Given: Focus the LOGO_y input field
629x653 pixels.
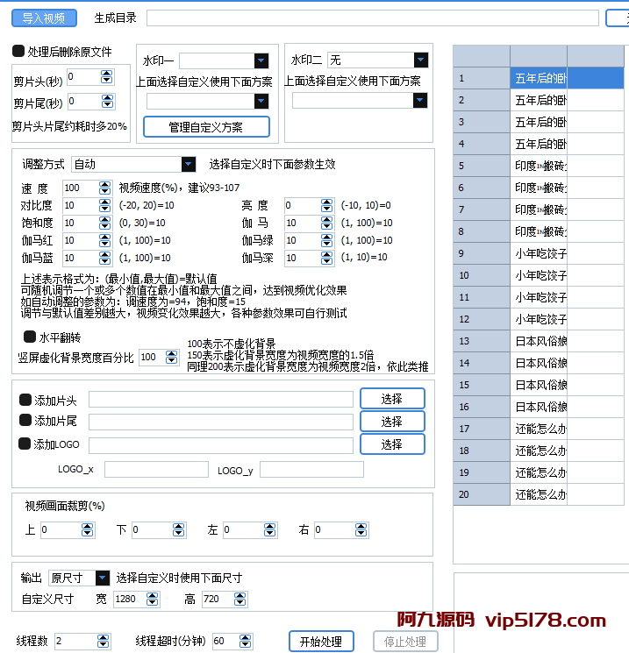Looking at the screenshot, I should (x=311, y=469).
